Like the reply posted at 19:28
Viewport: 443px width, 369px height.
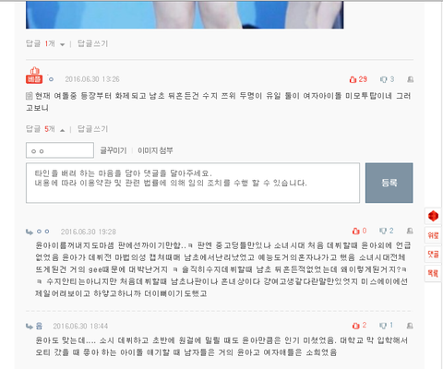point(359,231)
